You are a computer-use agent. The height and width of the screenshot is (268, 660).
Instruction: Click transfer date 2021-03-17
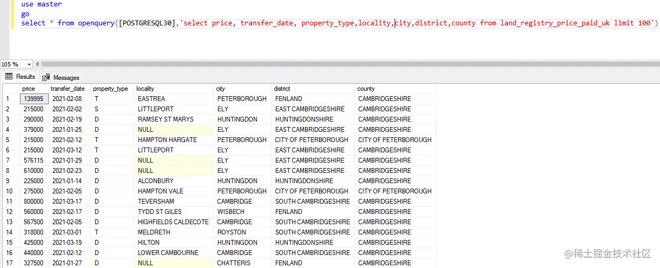(69, 202)
